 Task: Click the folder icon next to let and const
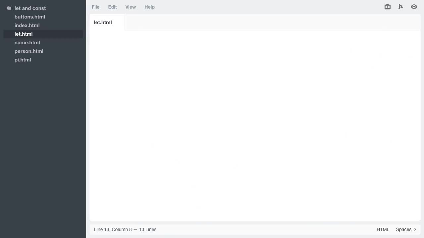(9, 8)
